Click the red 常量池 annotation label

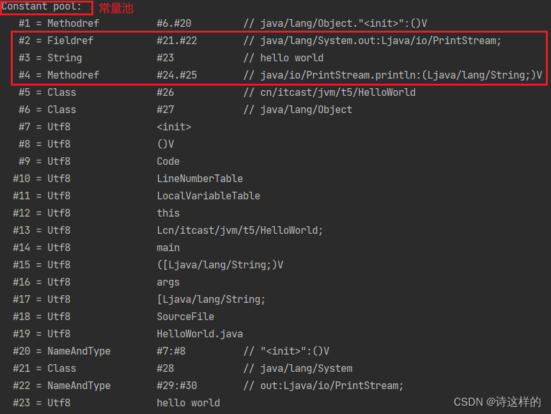(x=116, y=8)
